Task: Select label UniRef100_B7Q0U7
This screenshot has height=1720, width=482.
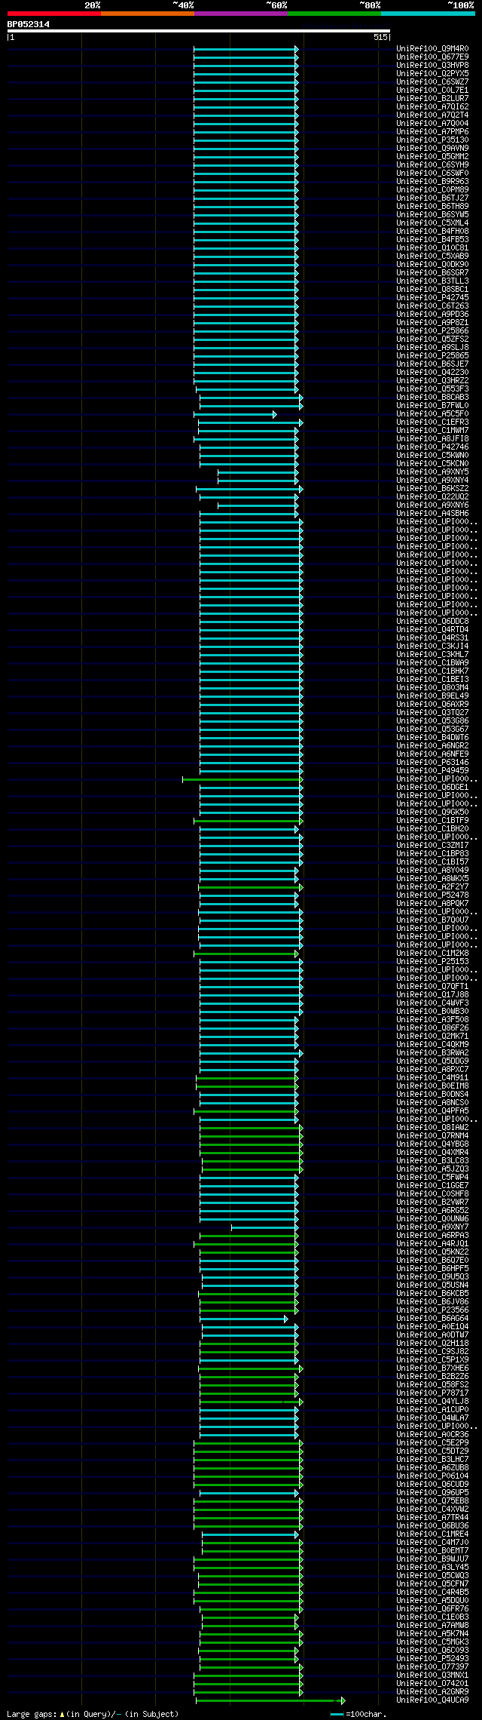Action: [432, 920]
